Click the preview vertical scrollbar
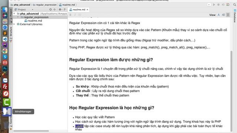 click(x=231, y=91)
